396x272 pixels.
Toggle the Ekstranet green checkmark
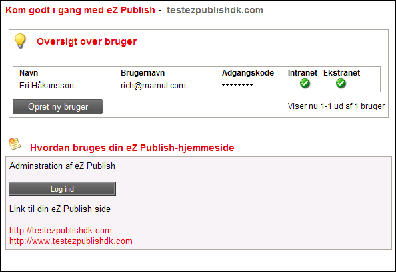[341, 83]
